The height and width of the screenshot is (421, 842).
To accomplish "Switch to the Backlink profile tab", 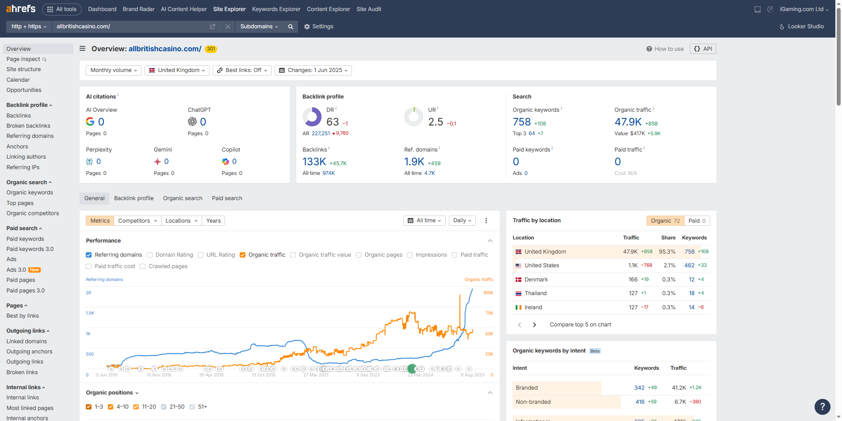I will coord(134,198).
